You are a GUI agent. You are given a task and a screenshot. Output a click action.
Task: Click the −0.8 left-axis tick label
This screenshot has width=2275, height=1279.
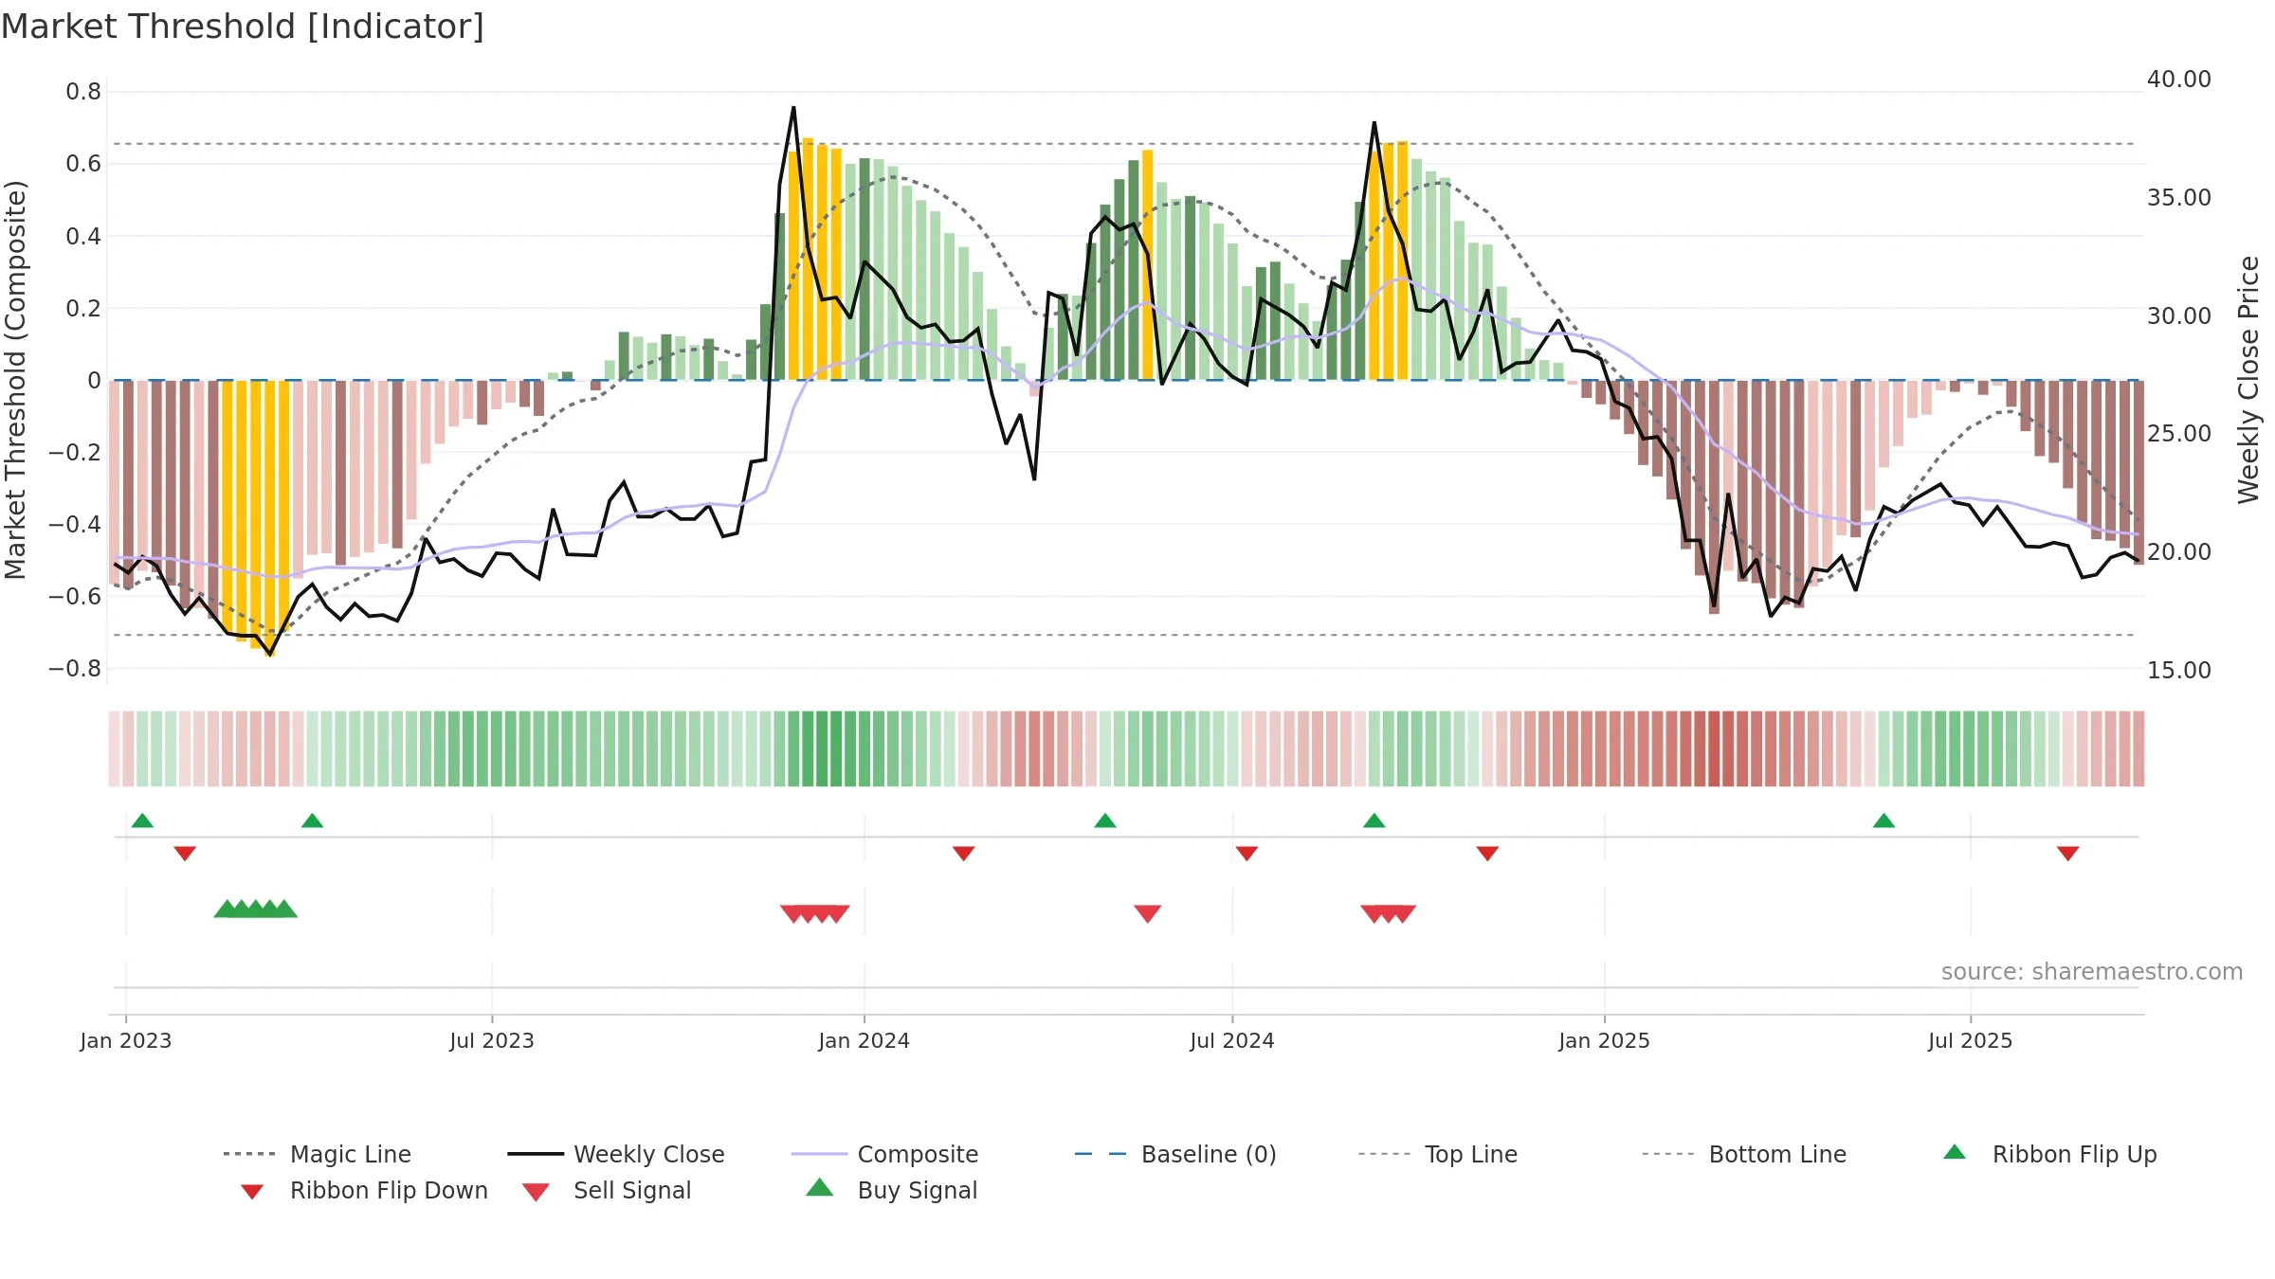(75, 669)
